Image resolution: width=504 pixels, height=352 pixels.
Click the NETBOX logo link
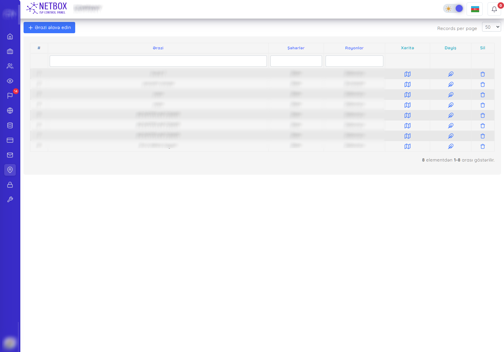(x=47, y=8)
